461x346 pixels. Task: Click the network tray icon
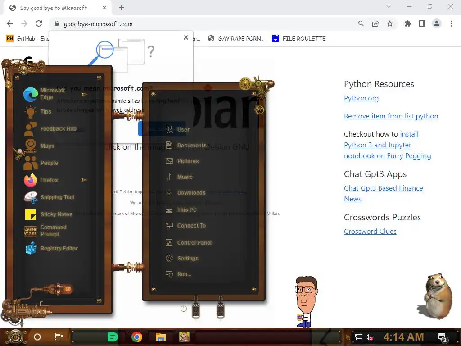359,337
